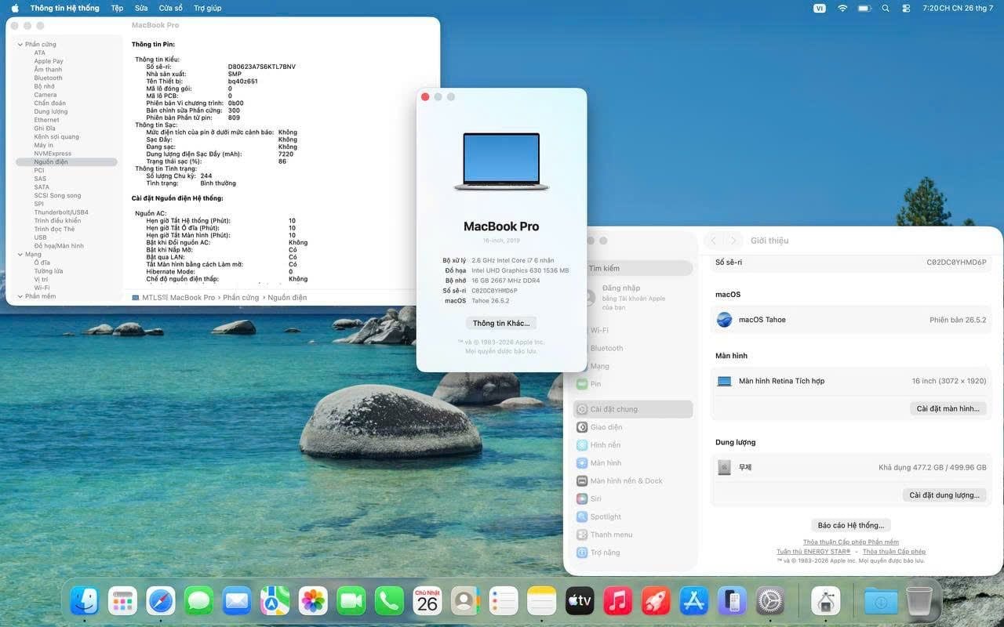Open the Thông tin Hệ thống menu

pos(64,8)
